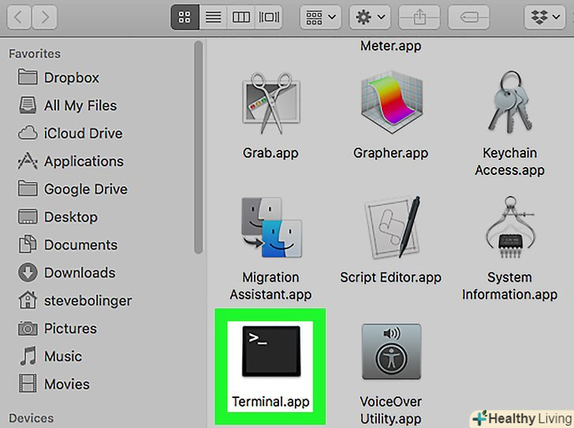Click the Terminal.app file name
574x428 pixels.
pyautogui.click(x=270, y=402)
